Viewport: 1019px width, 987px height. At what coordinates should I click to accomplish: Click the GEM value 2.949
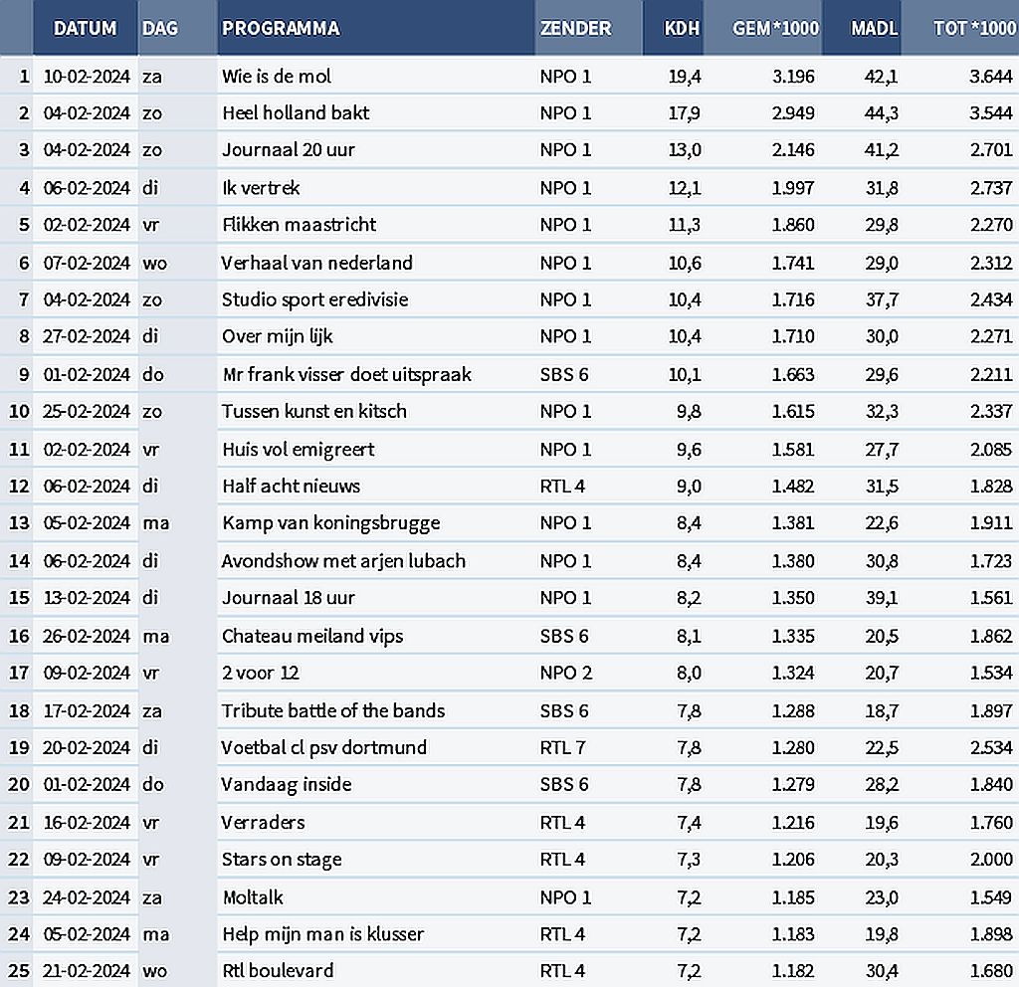[x=793, y=113]
